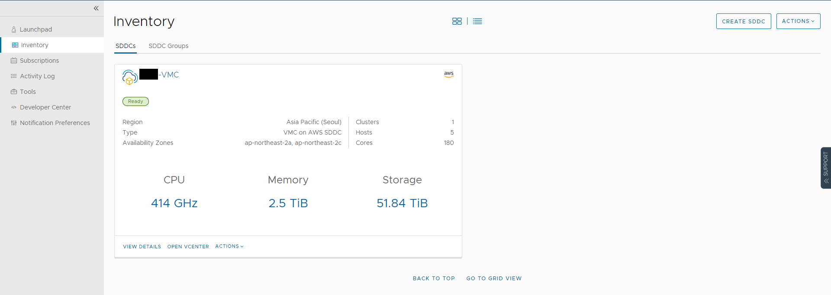Click the Subscriptions calendar icon
The height and width of the screenshot is (295, 831).
14,61
